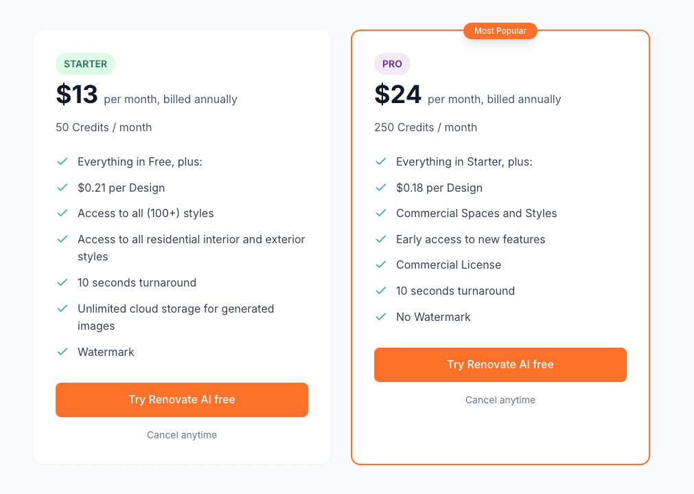Click checkmark next to "$0.21 per Design"
This screenshot has height=494, width=694.
click(62, 188)
